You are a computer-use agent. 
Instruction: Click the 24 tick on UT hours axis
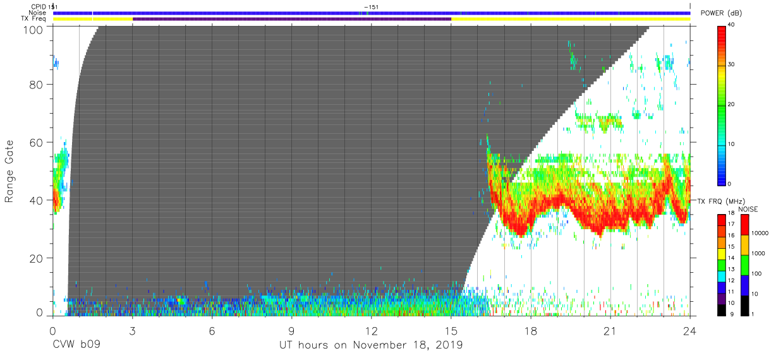(689, 330)
